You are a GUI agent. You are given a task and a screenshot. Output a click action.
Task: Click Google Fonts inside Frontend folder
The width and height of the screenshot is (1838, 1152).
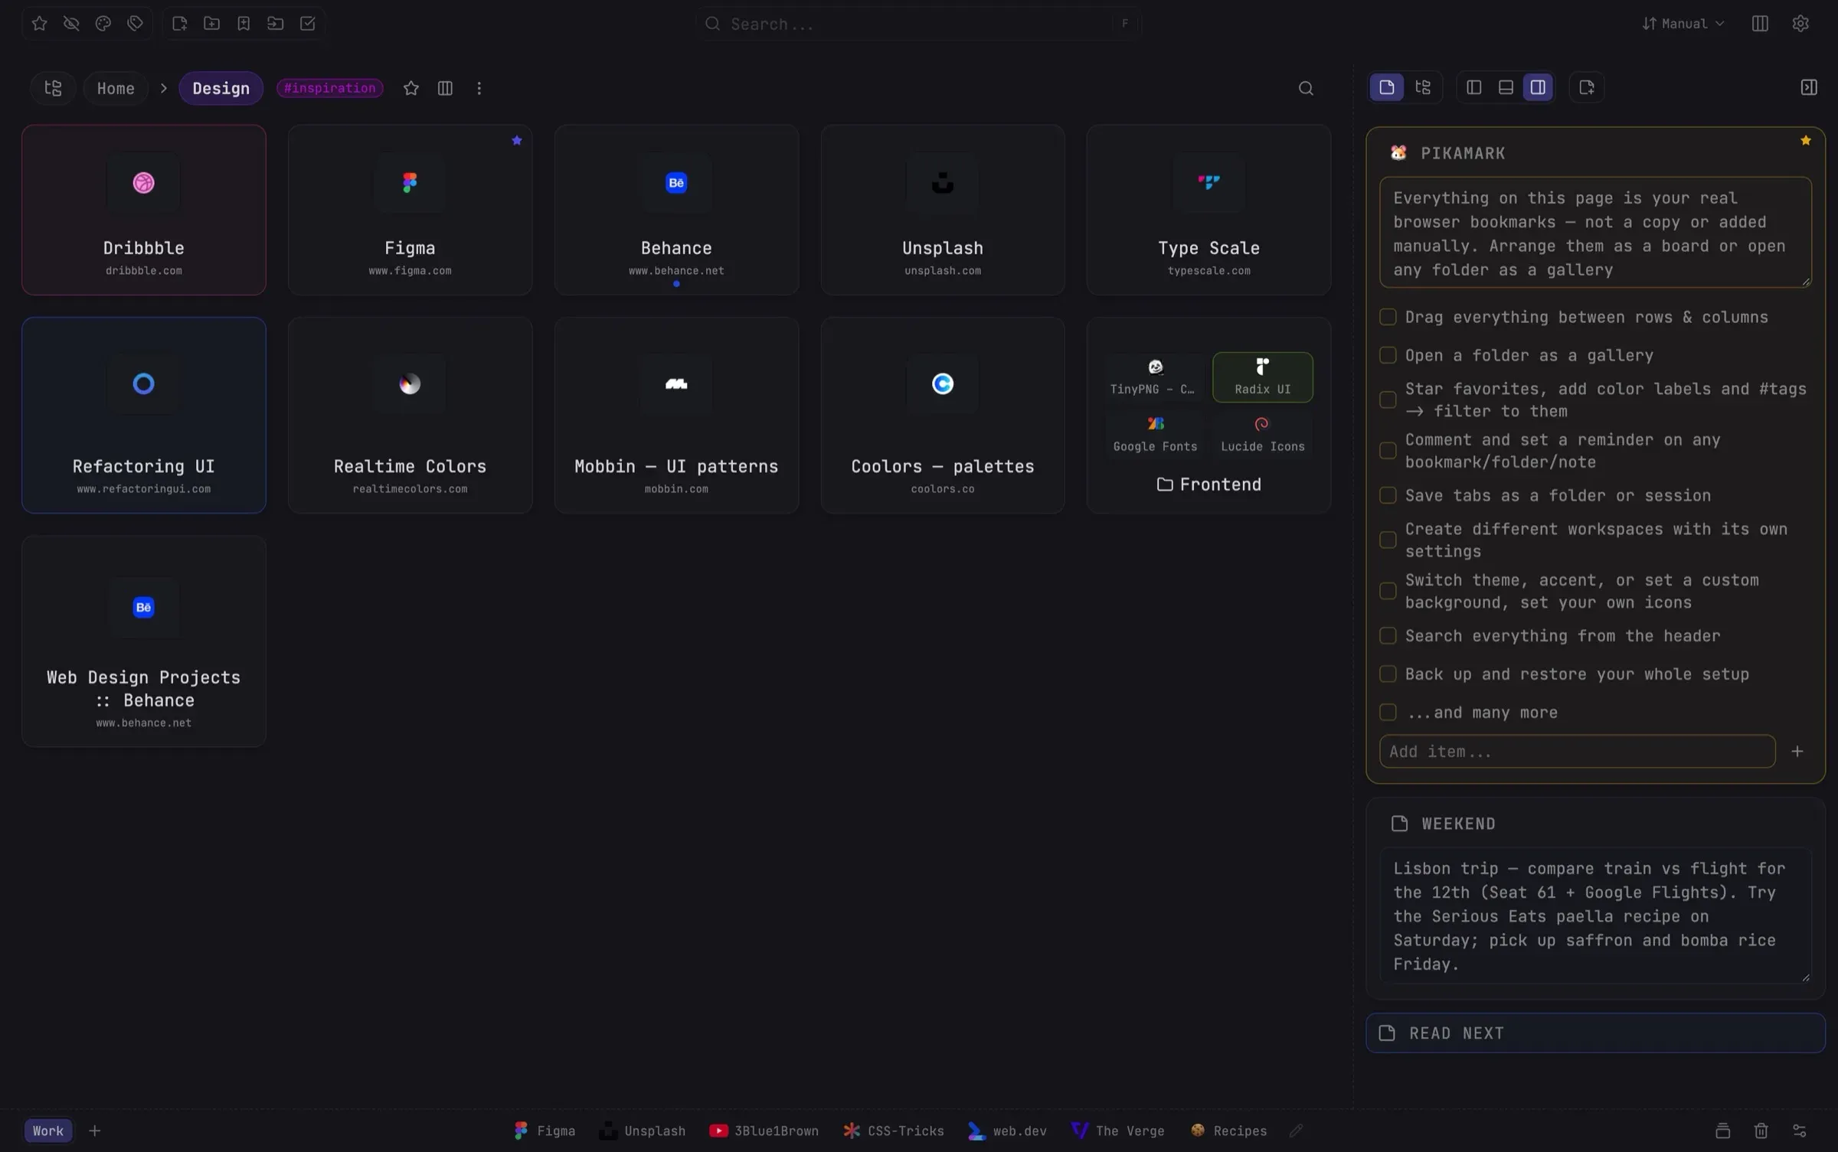pos(1155,434)
